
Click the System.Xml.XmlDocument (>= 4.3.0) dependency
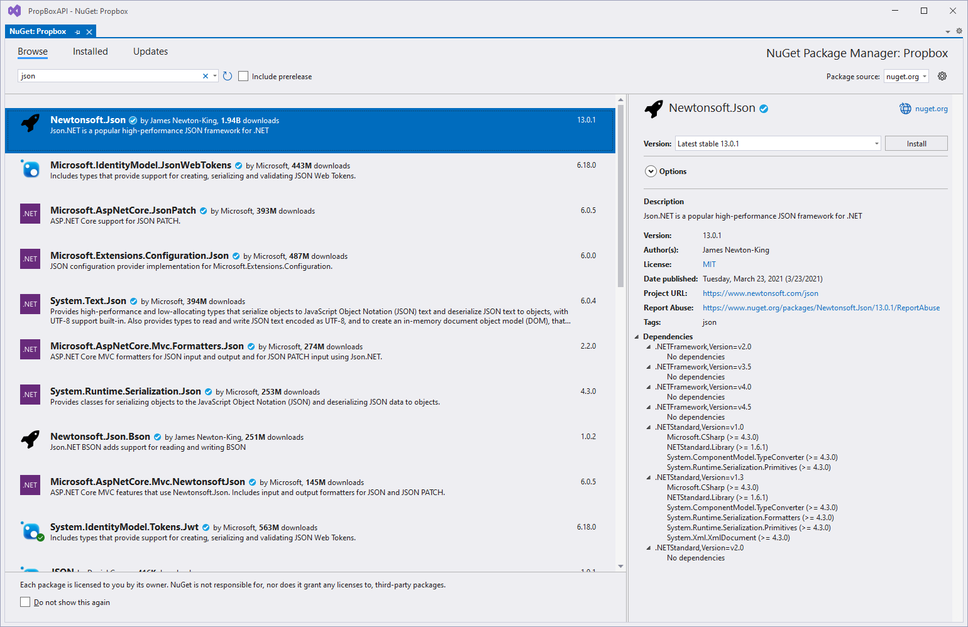(728, 538)
